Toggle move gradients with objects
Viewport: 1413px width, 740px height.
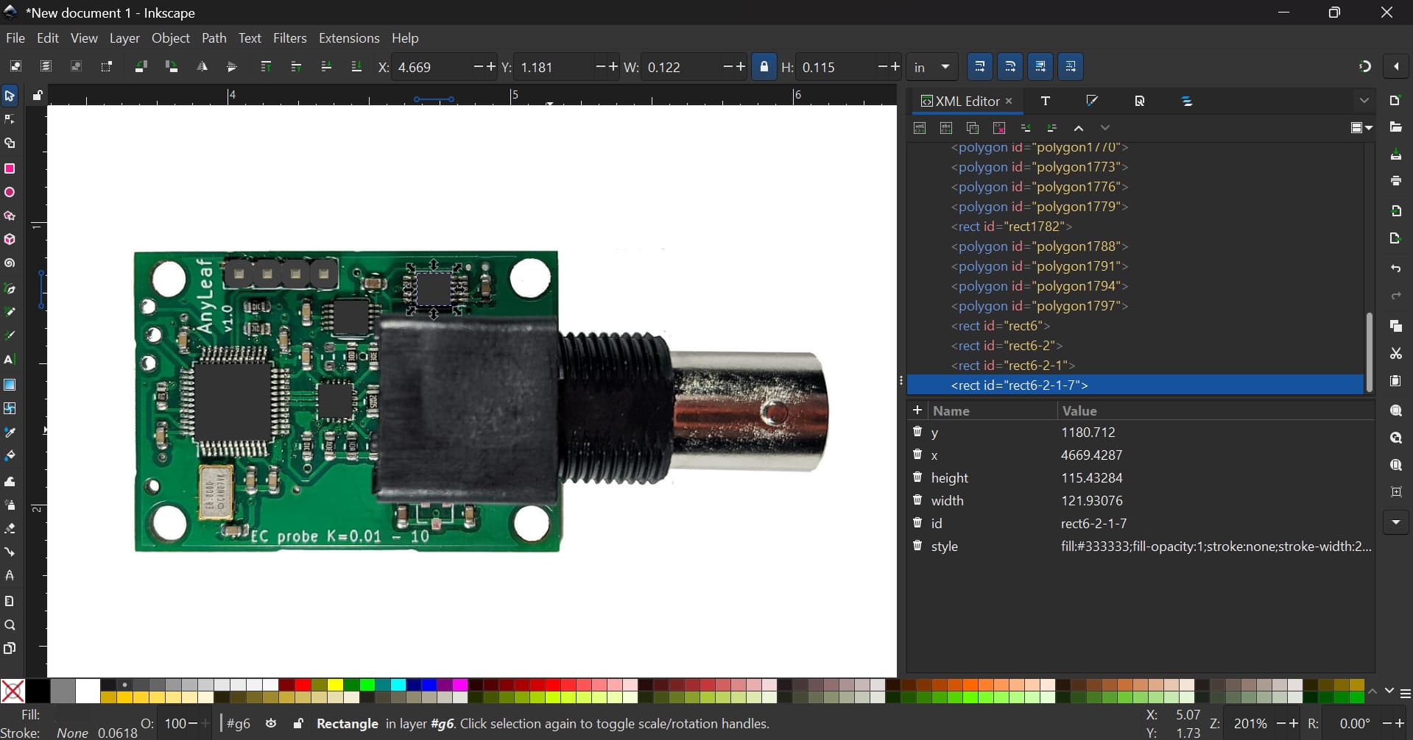1040,67
